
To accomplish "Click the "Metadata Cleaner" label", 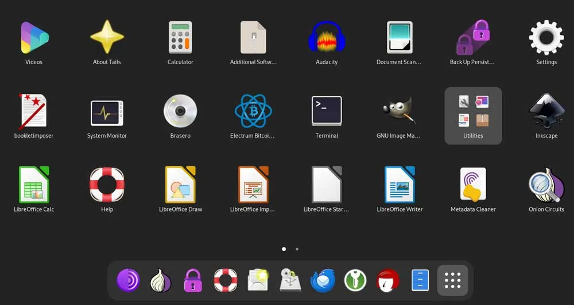I will click(x=473, y=210).
